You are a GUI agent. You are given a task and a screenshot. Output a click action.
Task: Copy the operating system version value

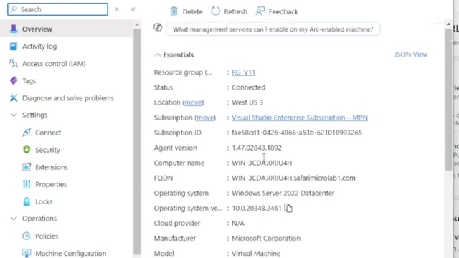click(288, 208)
